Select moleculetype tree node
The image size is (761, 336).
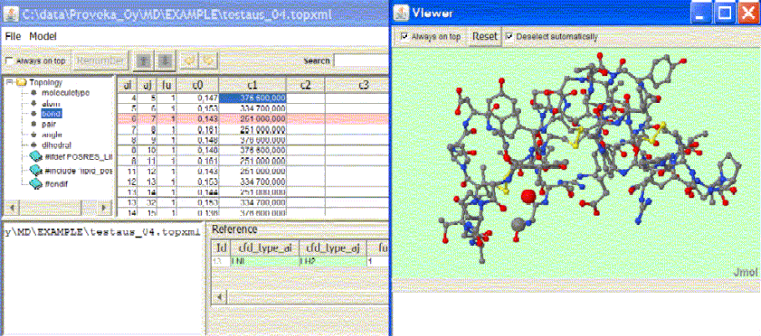(x=65, y=92)
